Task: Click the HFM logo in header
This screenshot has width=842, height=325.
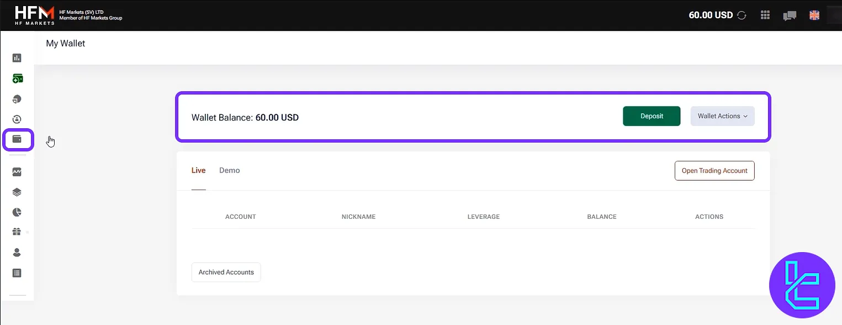Action: tap(35, 15)
